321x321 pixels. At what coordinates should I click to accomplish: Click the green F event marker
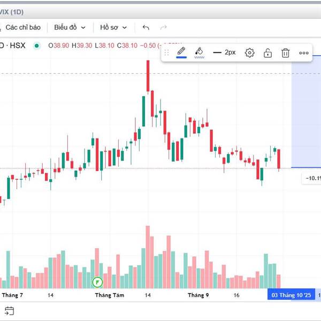[x=97, y=282]
